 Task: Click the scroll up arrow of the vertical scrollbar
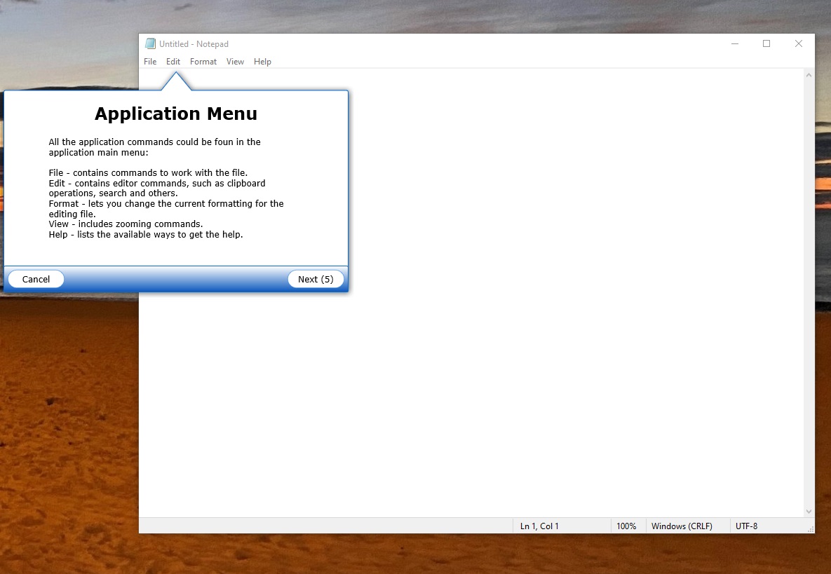click(x=809, y=75)
